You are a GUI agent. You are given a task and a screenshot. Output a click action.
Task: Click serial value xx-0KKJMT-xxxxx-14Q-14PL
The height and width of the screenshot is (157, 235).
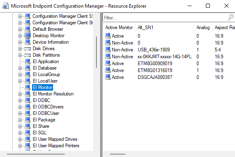tap(164, 57)
